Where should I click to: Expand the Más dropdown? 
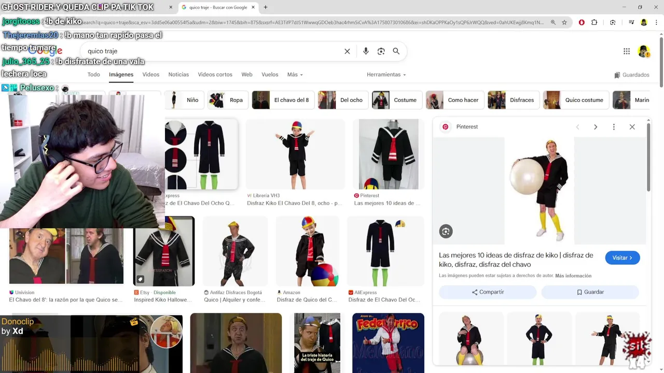[295, 75]
